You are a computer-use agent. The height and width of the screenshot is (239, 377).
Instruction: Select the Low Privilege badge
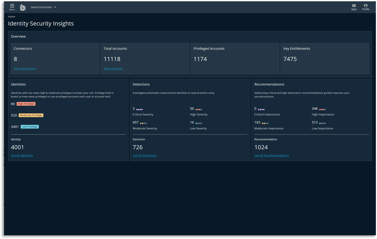click(x=30, y=126)
